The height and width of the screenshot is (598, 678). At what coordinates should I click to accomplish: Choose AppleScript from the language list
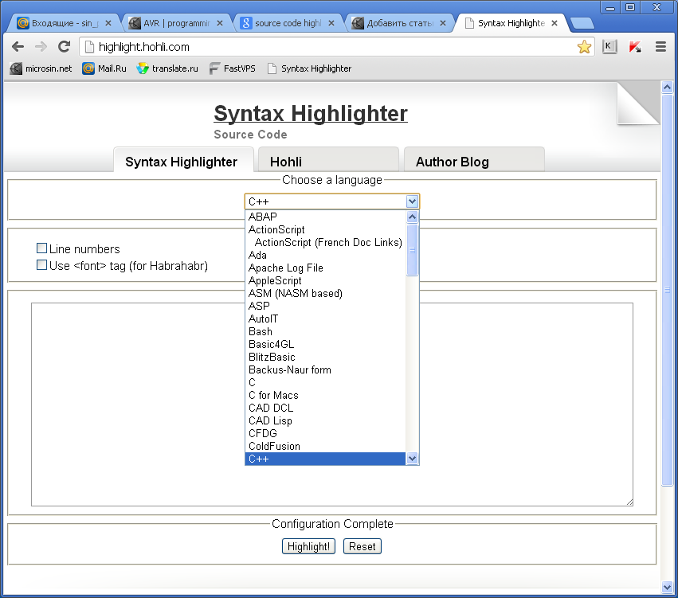(x=325, y=280)
